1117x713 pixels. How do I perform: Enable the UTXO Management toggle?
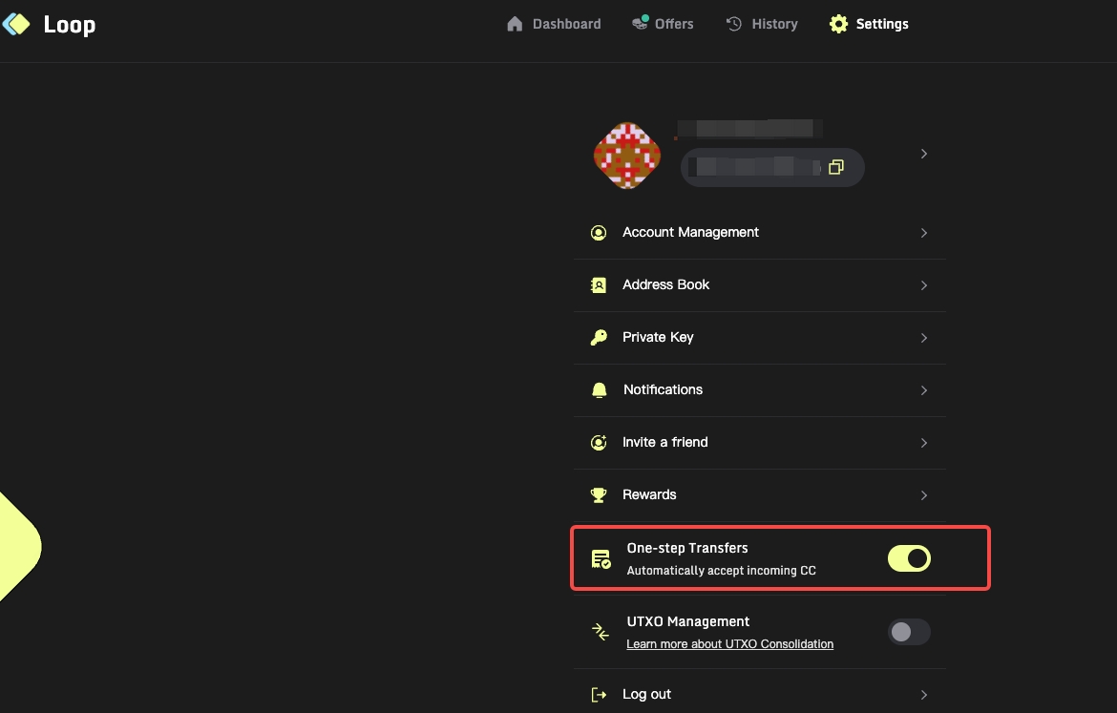[x=909, y=632]
